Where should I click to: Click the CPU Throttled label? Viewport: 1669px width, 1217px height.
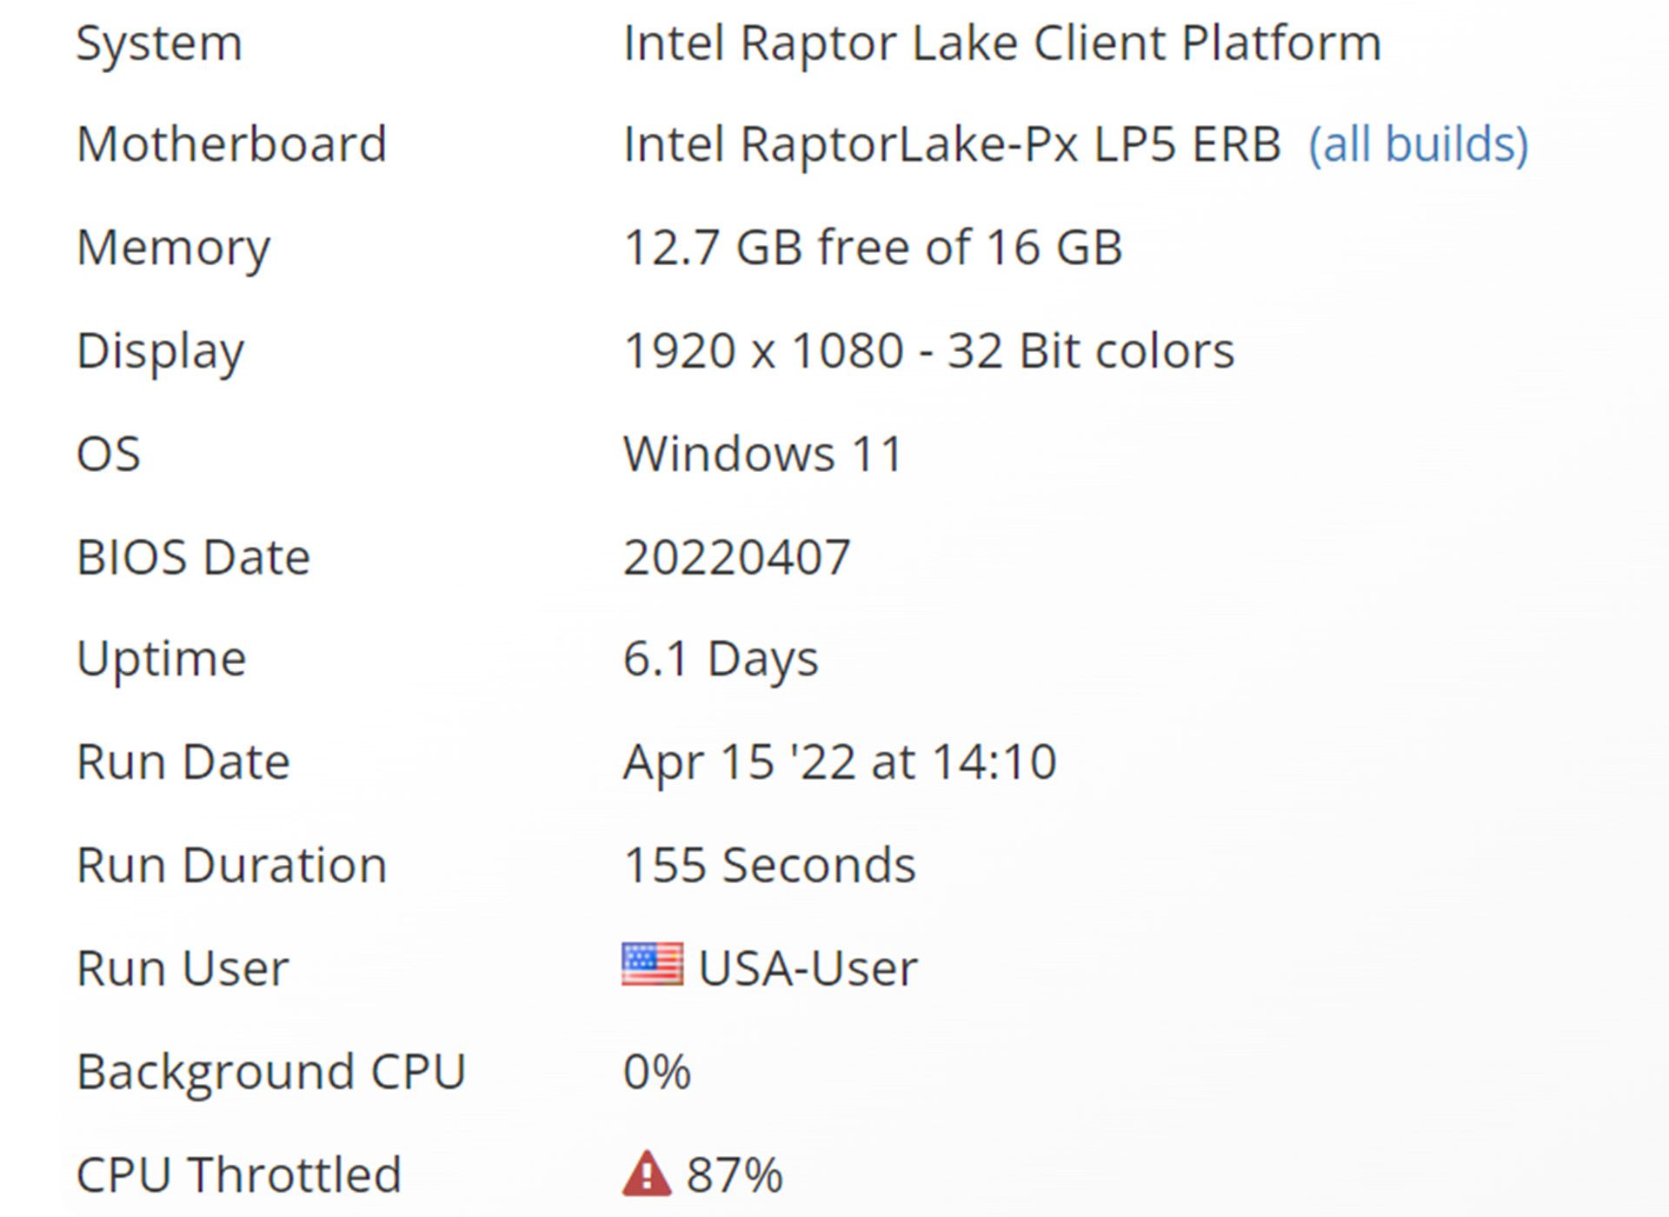[238, 1174]
